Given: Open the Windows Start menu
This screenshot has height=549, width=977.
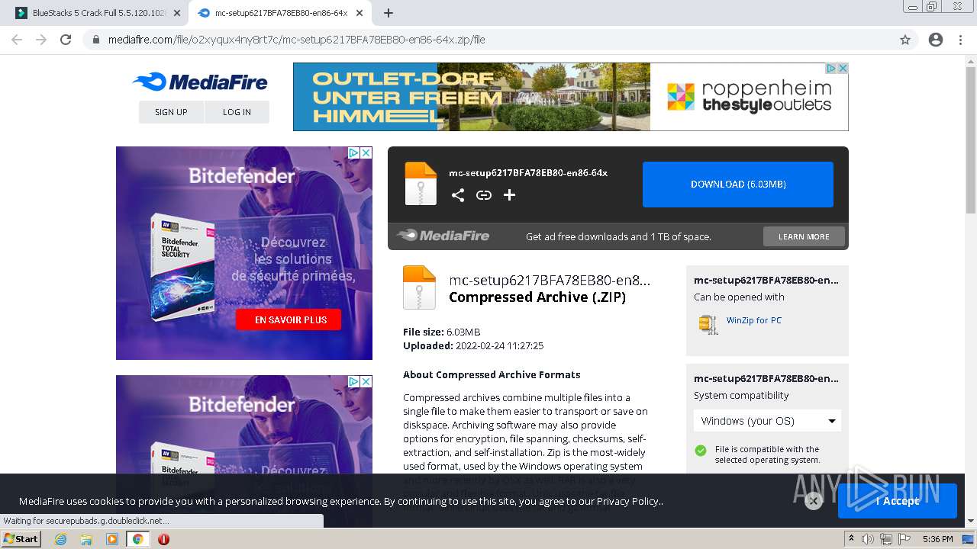Looking at the screenshot, I should [x=21, y=539].
